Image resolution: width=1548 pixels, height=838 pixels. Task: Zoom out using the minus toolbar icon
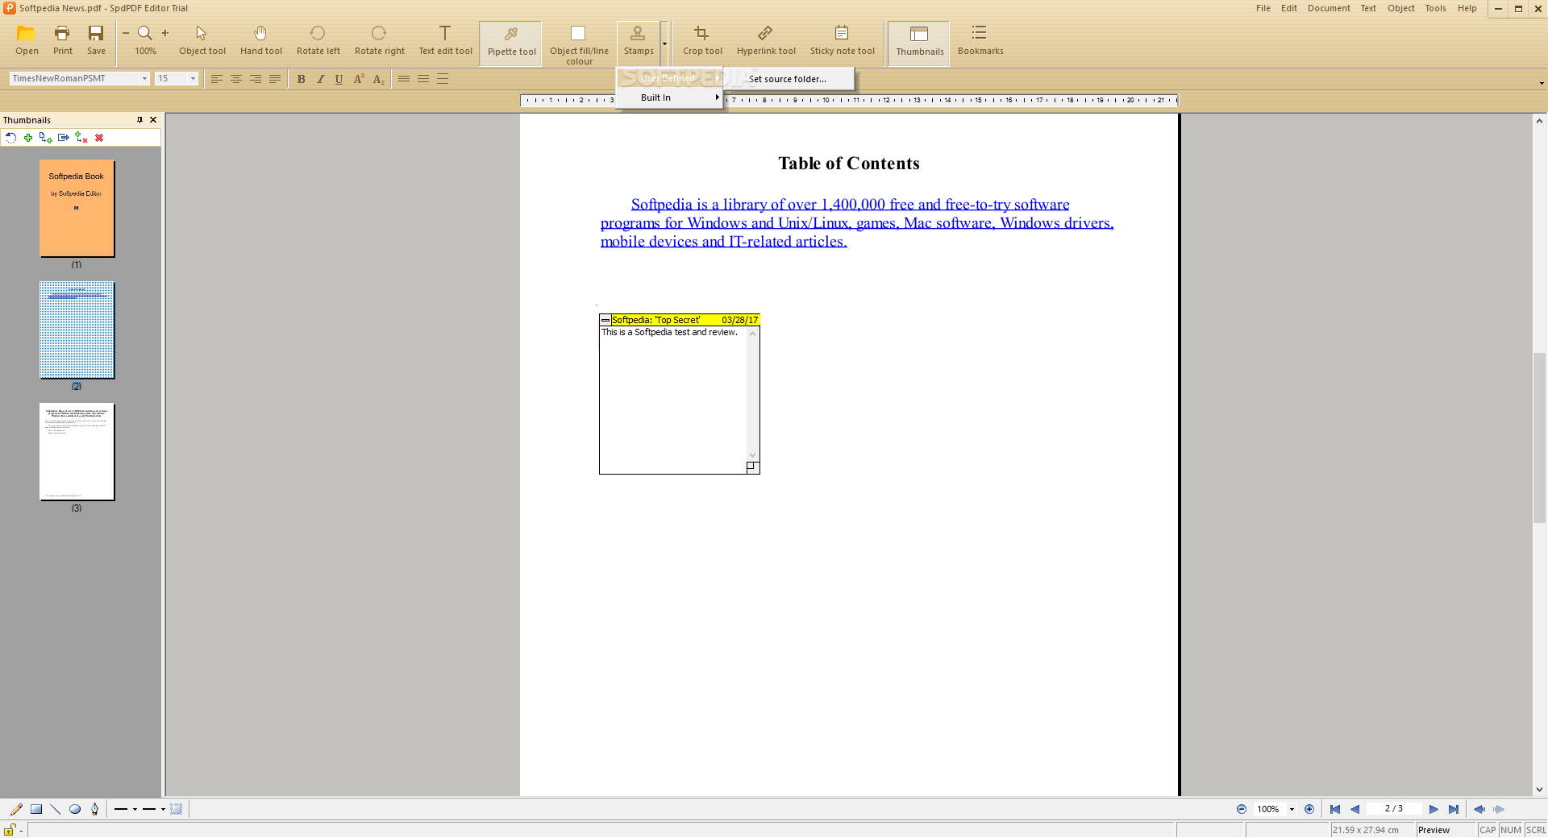pos(126,33)
